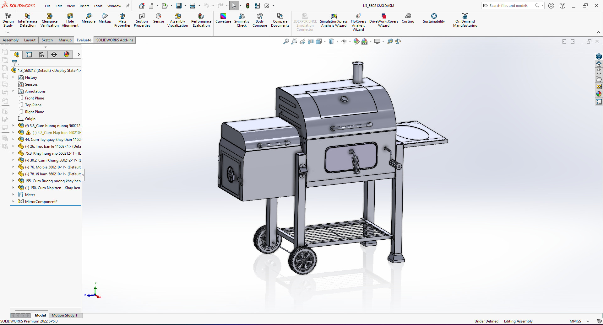Click Zoom to Fit in view toolbar
Image resolution: width=603 pixels, height=325 pixels.
(x=286, y=41)
